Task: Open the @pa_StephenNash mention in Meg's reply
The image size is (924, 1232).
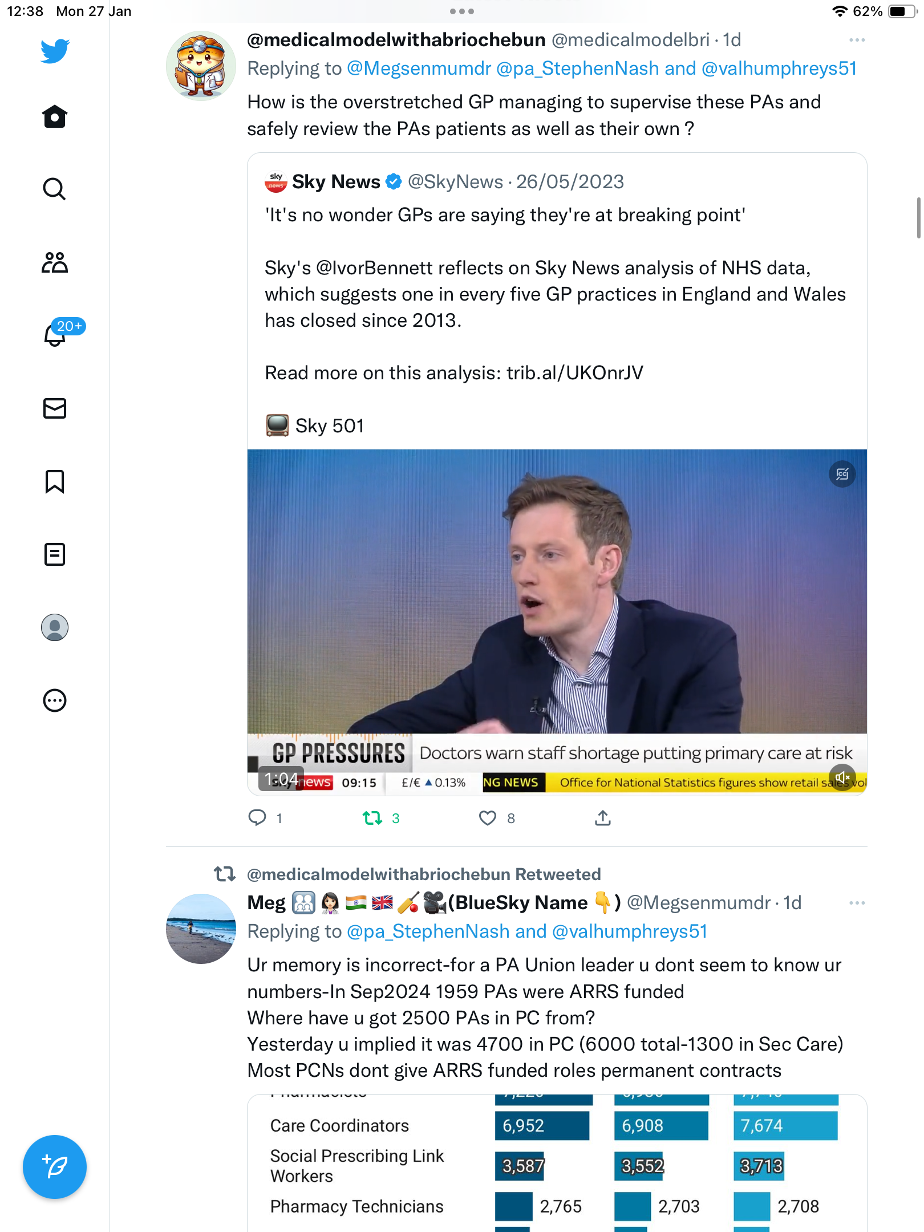Action: 428,931
